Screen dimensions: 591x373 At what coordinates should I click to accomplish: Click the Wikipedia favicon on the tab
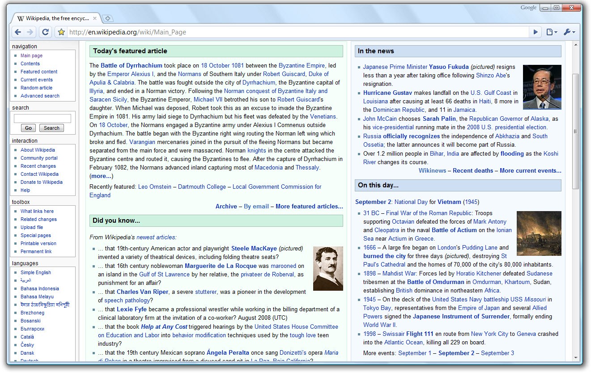tap(20, 18)
